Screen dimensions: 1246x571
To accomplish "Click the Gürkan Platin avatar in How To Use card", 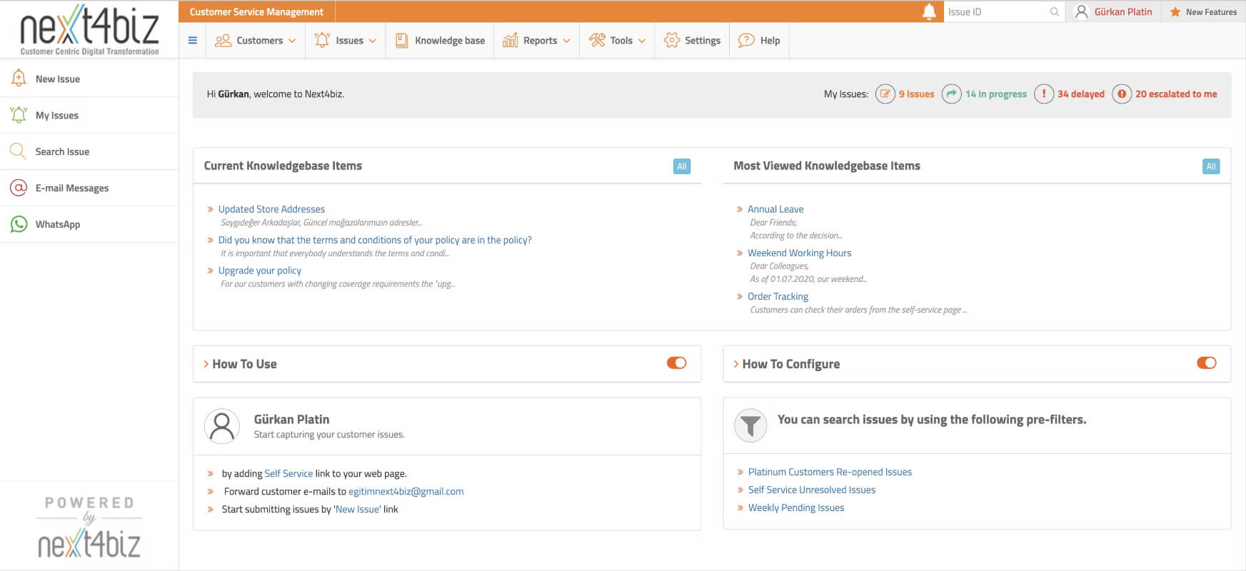I will (222, 426).
